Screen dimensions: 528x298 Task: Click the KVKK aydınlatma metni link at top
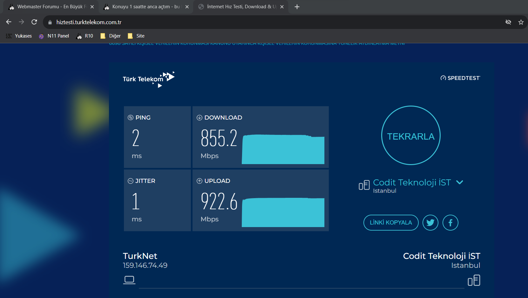(257, 44)
